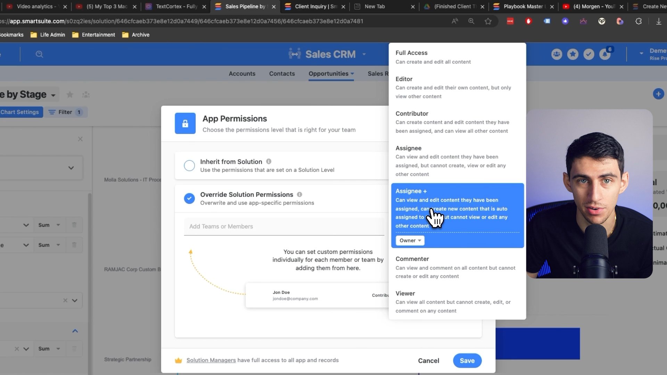Click the search magnifier icon in header
The width and height of the screenshot is (667, 375).
click(x=39, y=54)
